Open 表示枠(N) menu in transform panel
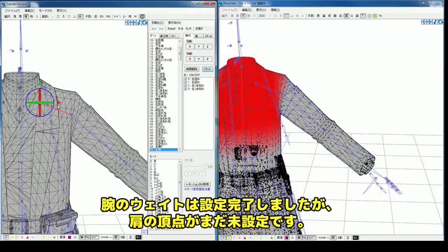The width and height of the screenshot is (448, 252). coord(175,22)
